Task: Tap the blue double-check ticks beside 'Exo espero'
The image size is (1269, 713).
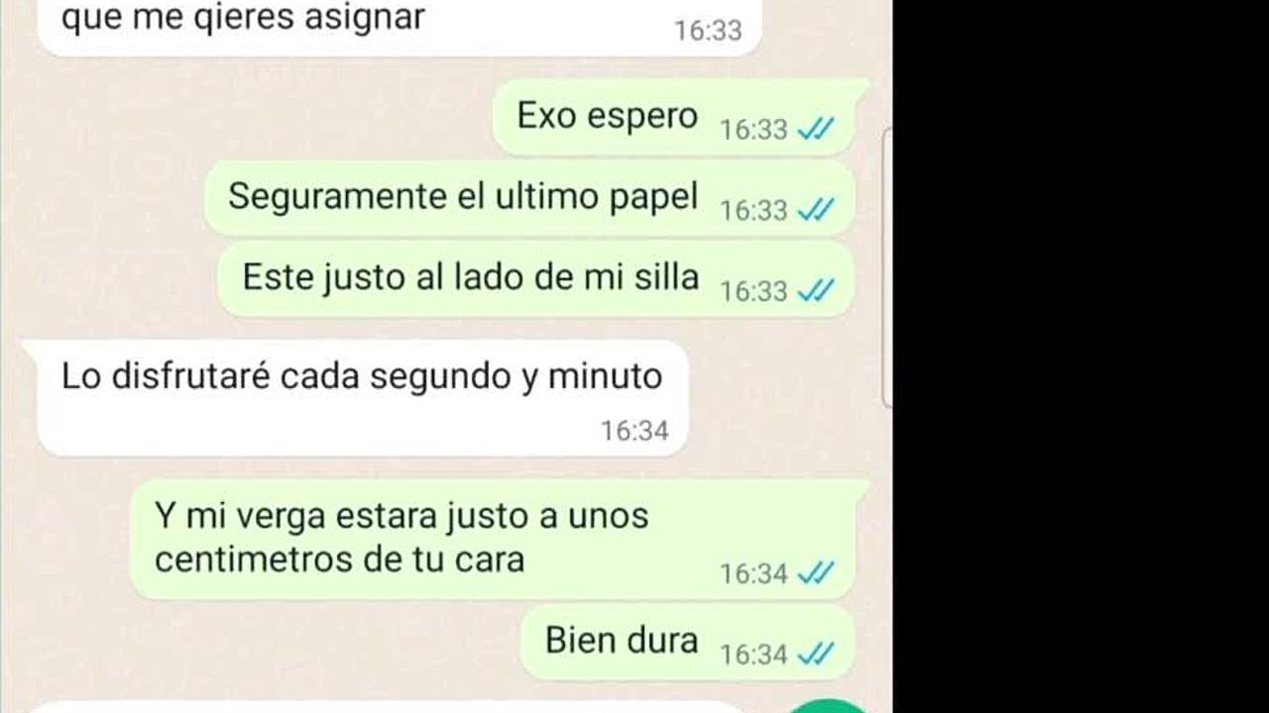Action: tap(815, 129)
